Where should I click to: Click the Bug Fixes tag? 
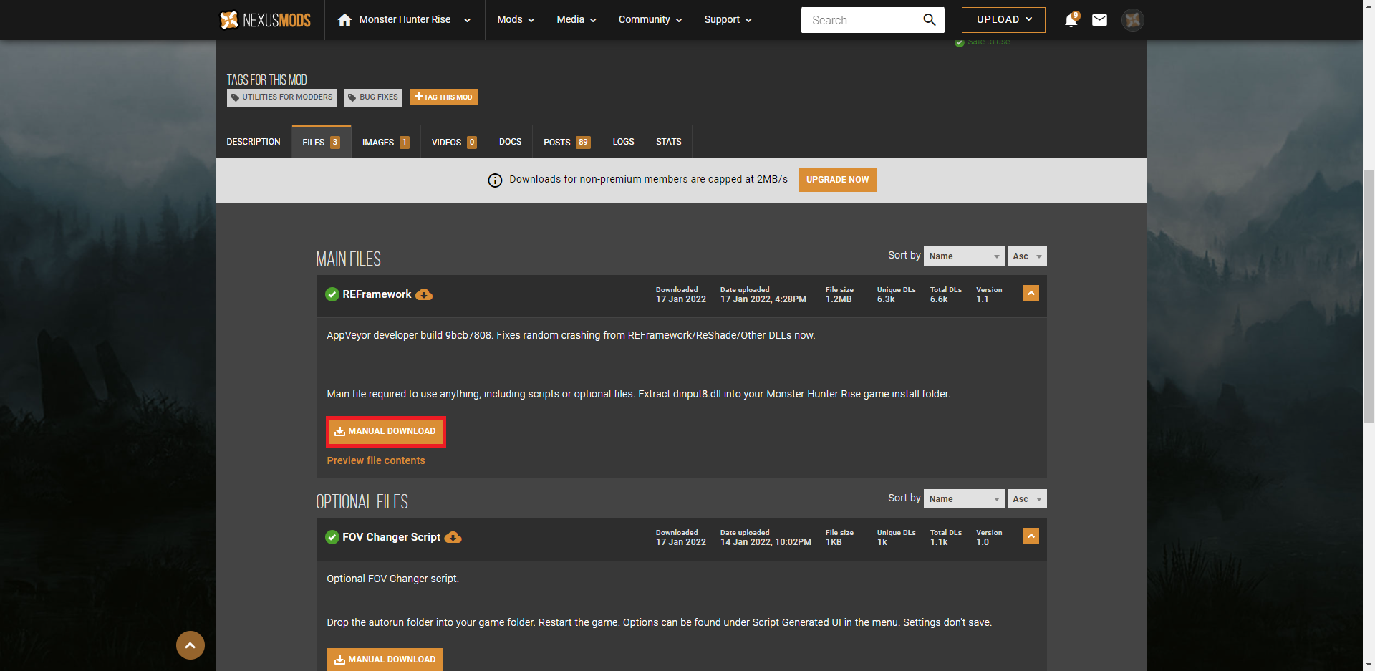tap(373, 97)
